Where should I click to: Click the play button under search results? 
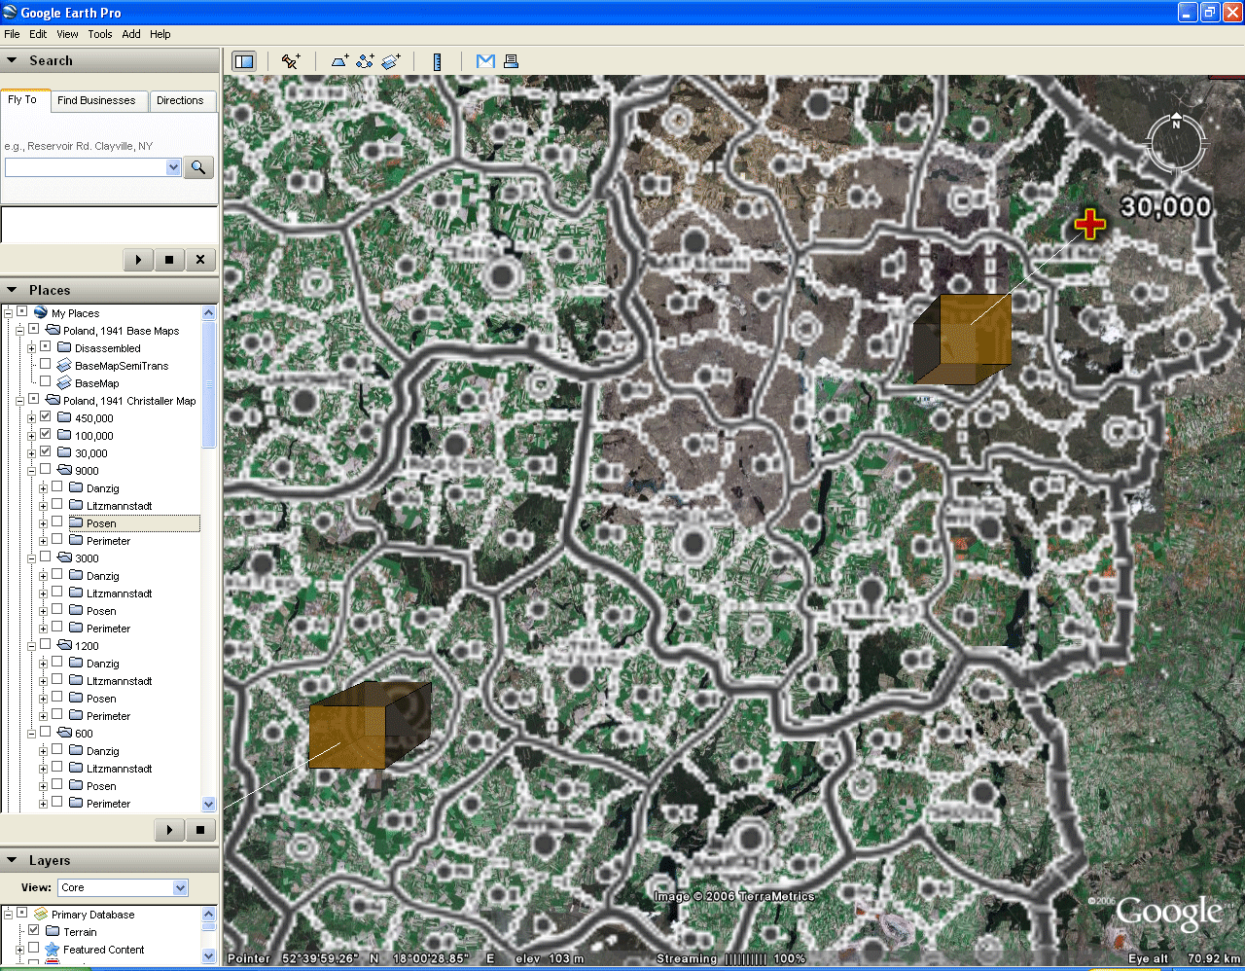coord(138,260)
